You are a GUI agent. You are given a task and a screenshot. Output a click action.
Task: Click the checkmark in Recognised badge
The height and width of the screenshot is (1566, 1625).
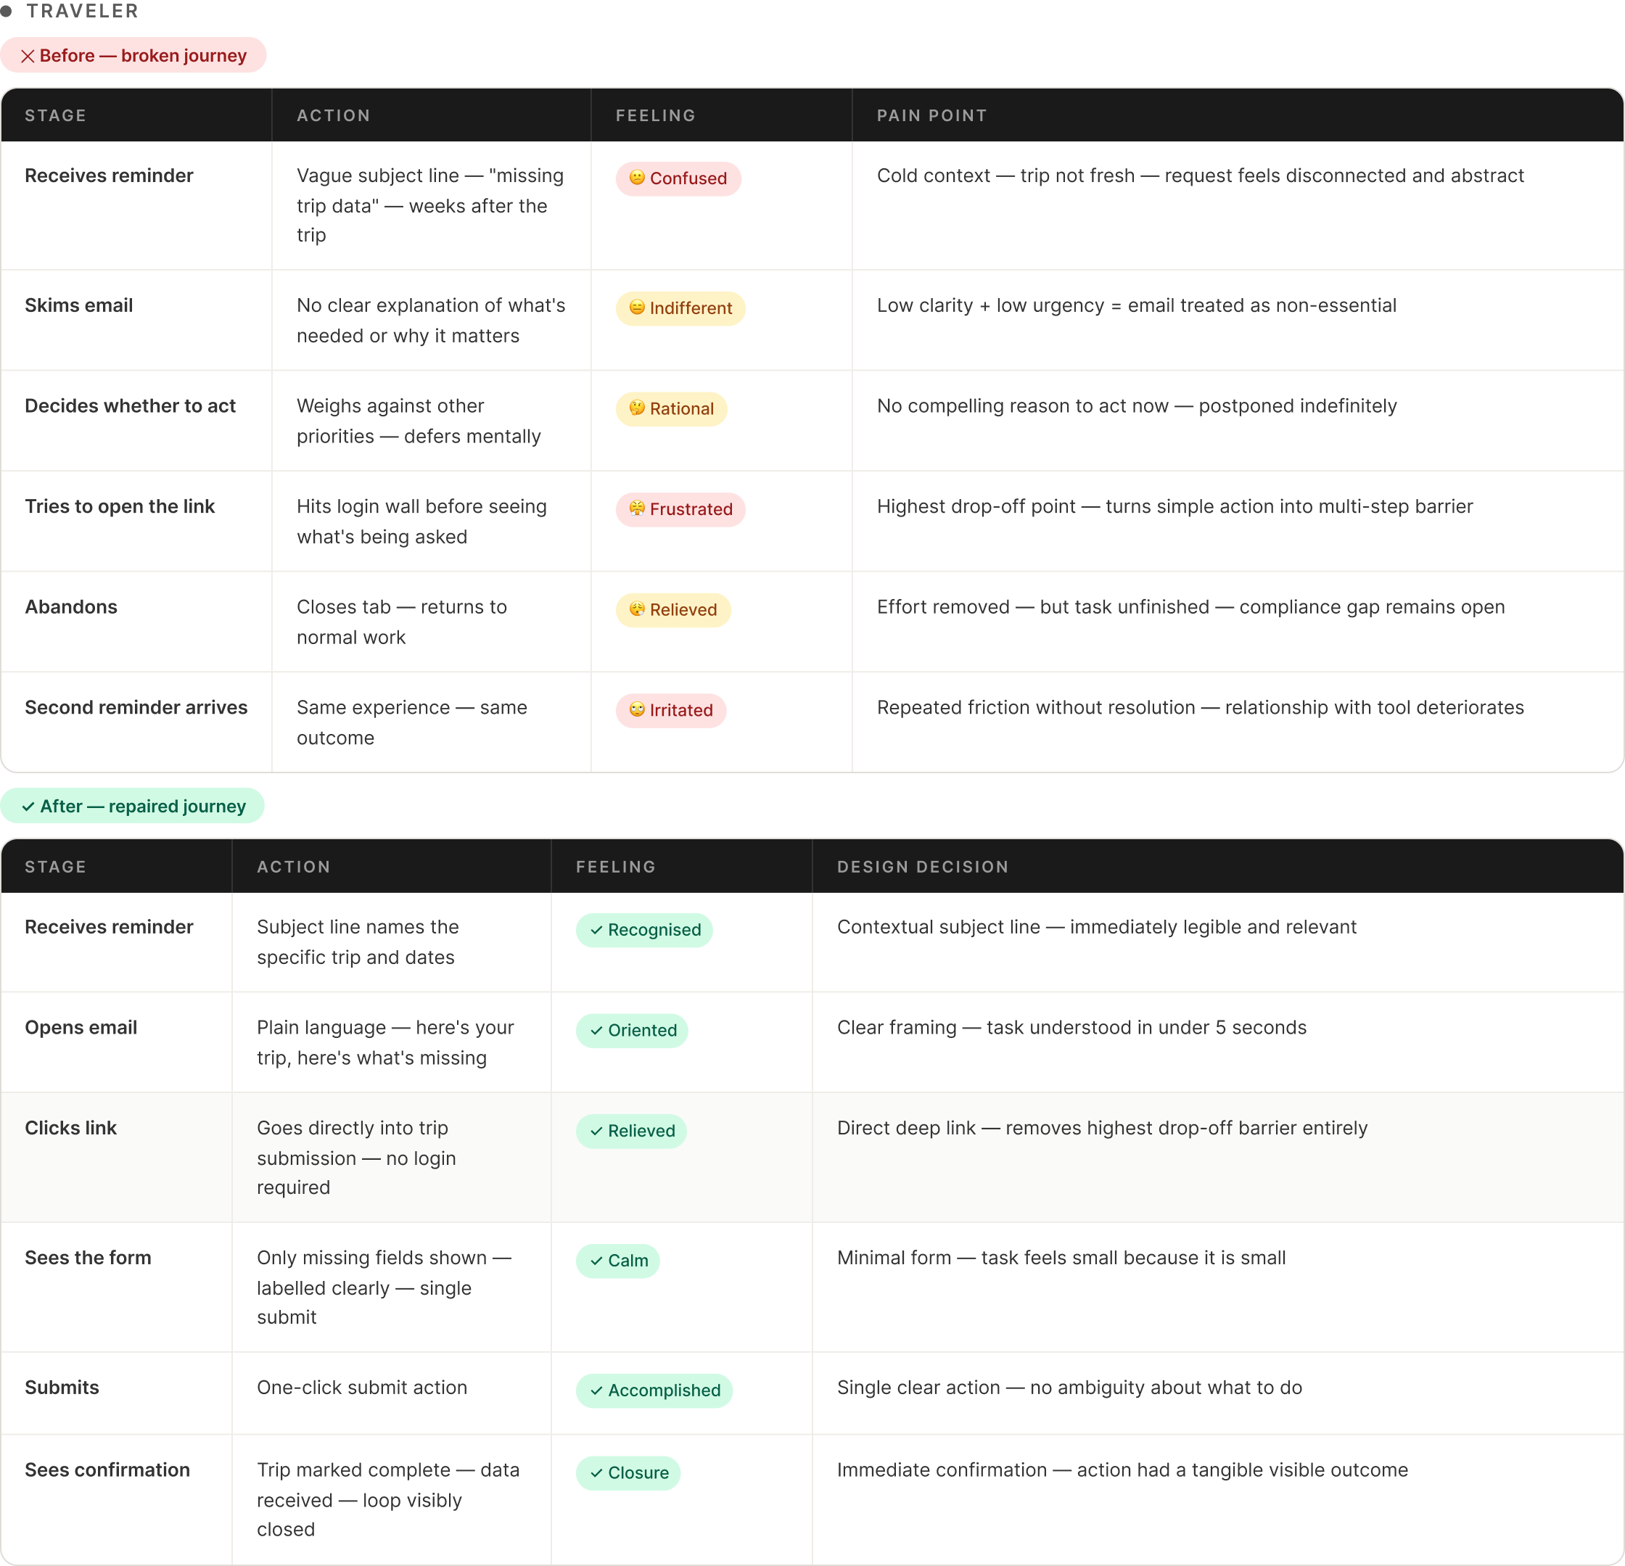(x=596, y=930)
